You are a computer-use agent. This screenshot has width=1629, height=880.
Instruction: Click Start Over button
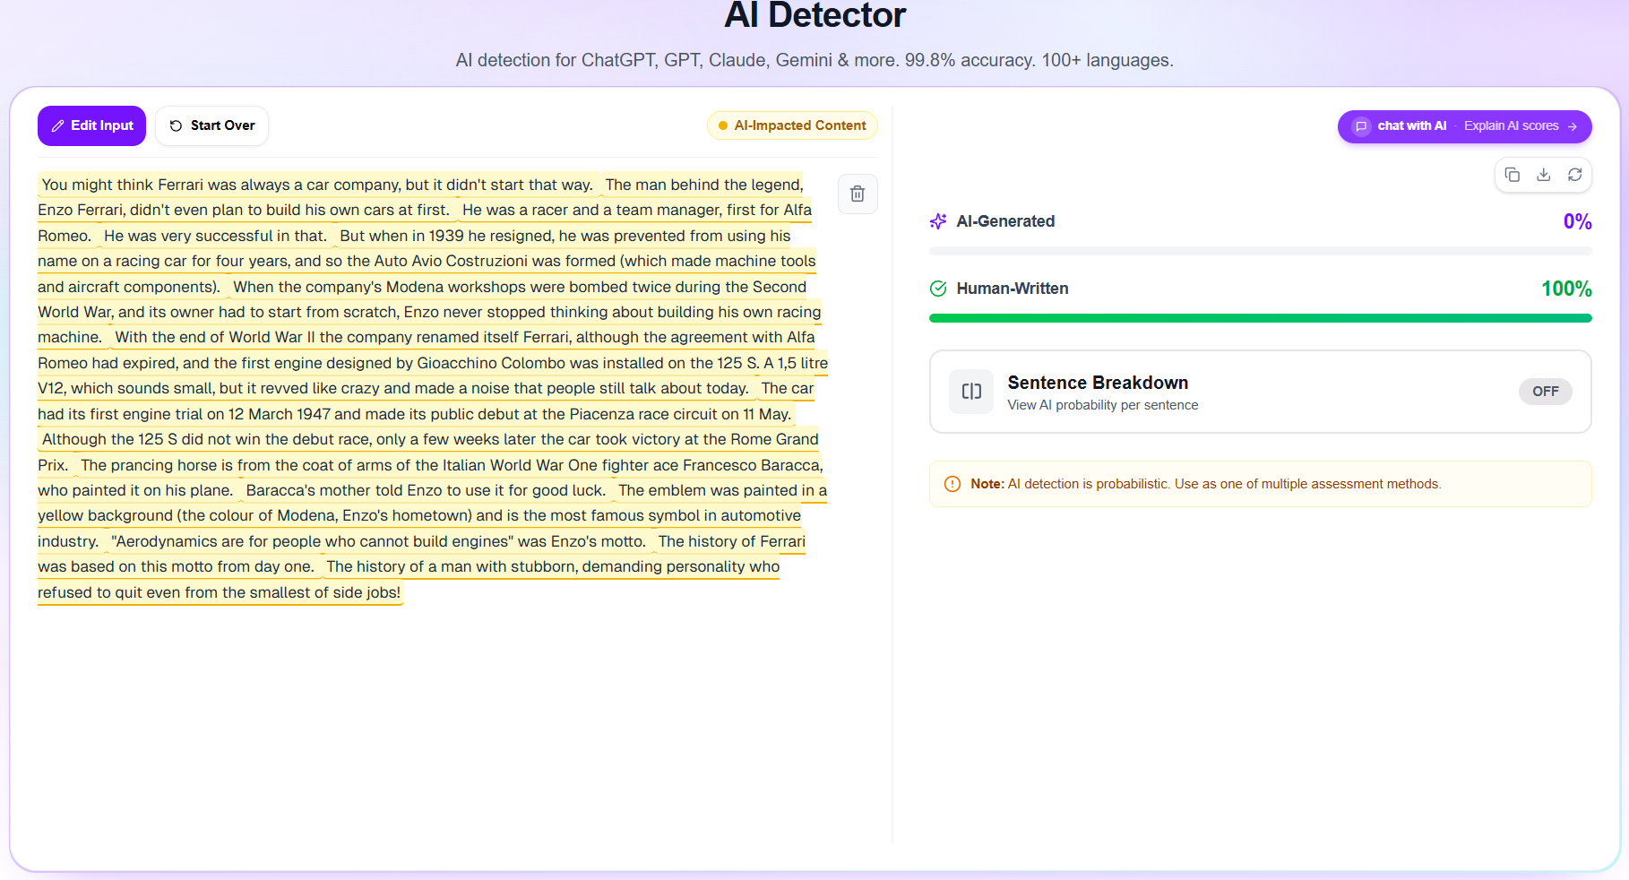click(x=212, y=125)
